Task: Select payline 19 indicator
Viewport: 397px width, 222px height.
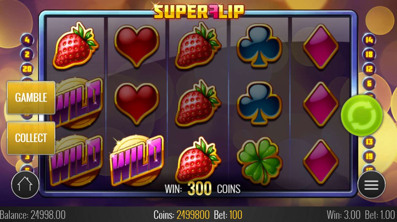Action: 369,156
